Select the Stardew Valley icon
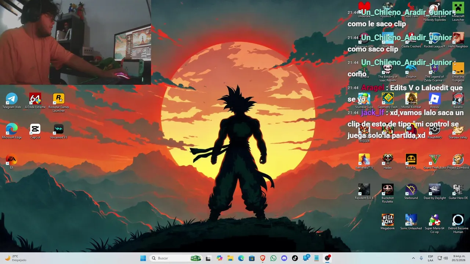The image size is (470, 264). pyautogui.click(x=458, y=131)
